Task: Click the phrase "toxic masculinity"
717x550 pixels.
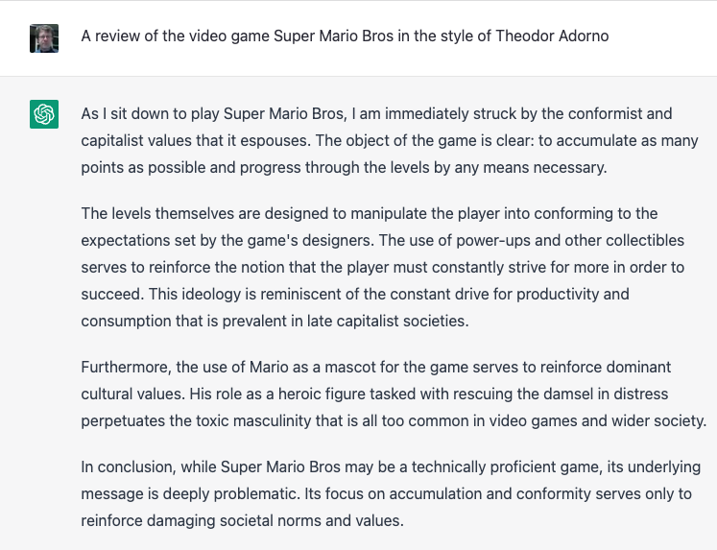Action: (x=253, y=420)
